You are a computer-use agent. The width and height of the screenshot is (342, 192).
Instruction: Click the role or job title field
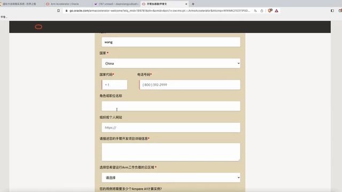(x=171, y=106)
